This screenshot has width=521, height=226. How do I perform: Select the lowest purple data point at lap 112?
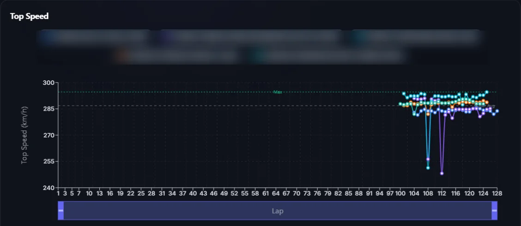(x=442, y=173)
